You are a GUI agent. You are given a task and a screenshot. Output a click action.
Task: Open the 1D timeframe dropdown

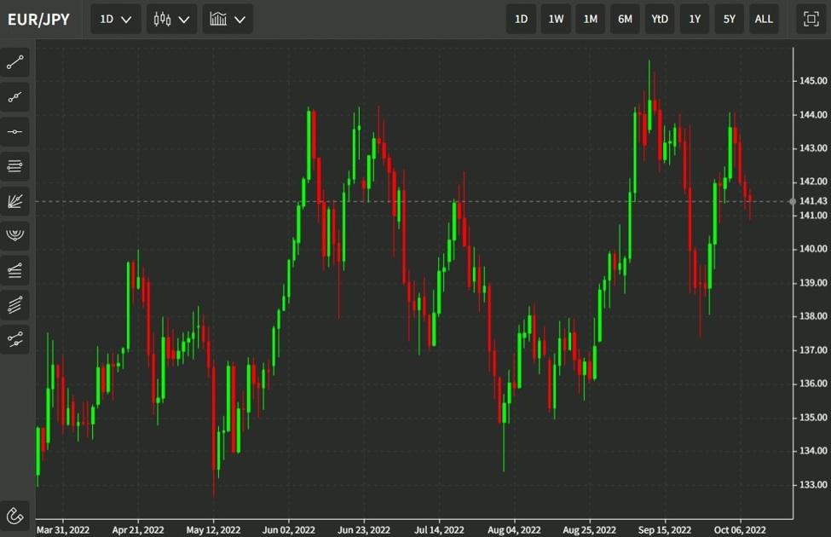point(115,18)
